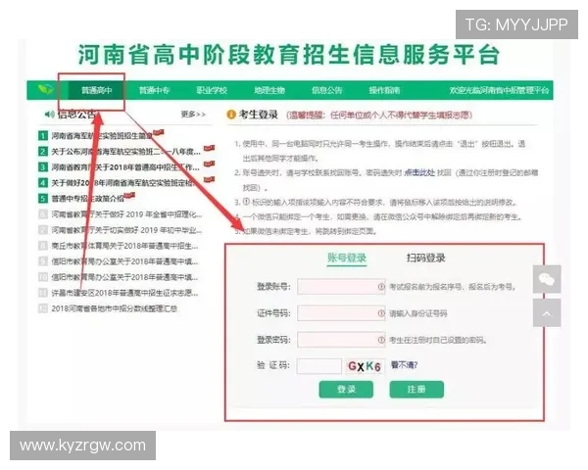588x470 pixels.
Task: Click the 欢迎光临河南省中招管理平台 text in nav bar
Action: [499, 90]
